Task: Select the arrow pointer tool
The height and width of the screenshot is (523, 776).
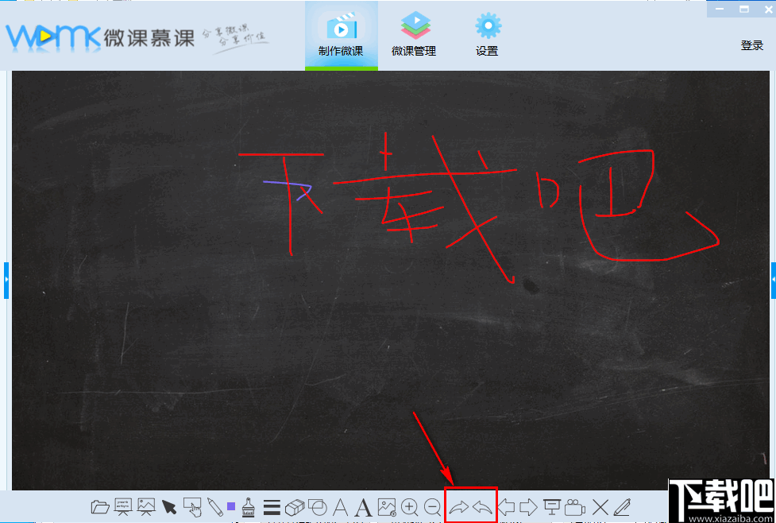Action: (x=168, y=507)
